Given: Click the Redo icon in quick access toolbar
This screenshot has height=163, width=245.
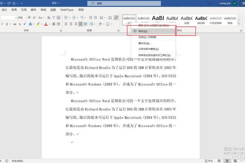Looking at the screenshot, I should [9, 3].
